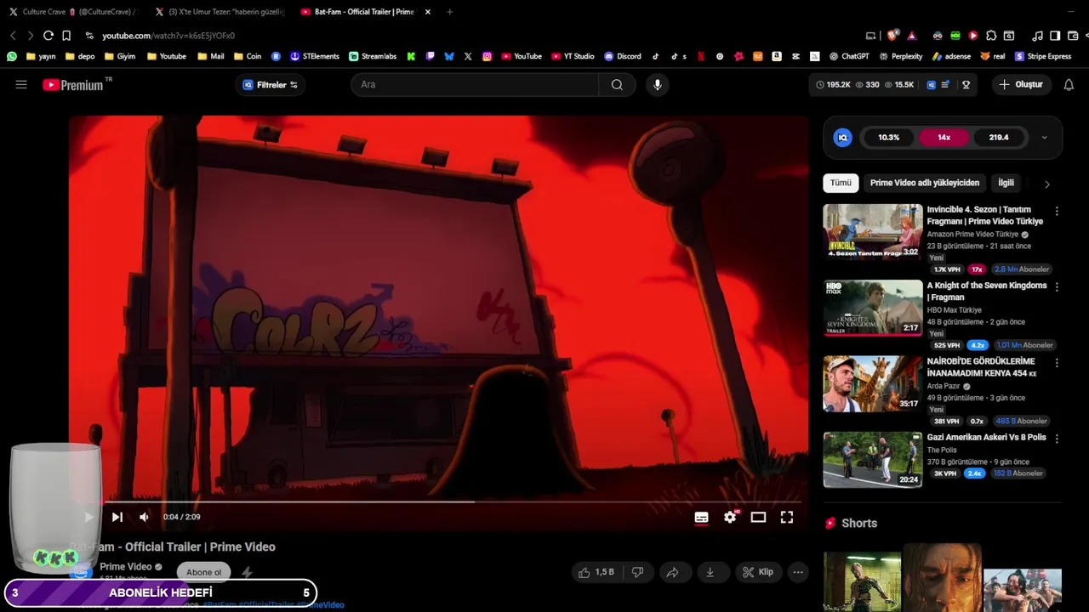Screen dimensions: 1089x612
Task: Click the vidIQ trophy icon in header
Action: 966,85
